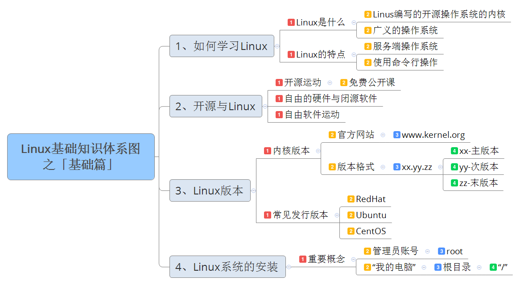Collapse the 常见发行版本 subtopic
This screenshot has height=285, width=520.
tap(337, 215)
